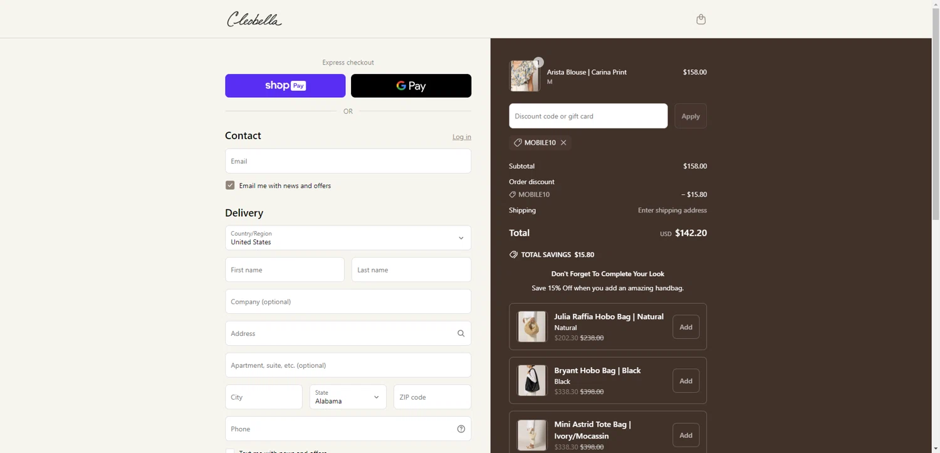Click the Mini Astrid Tote Bag thumbnail

(x=531, y=435)
